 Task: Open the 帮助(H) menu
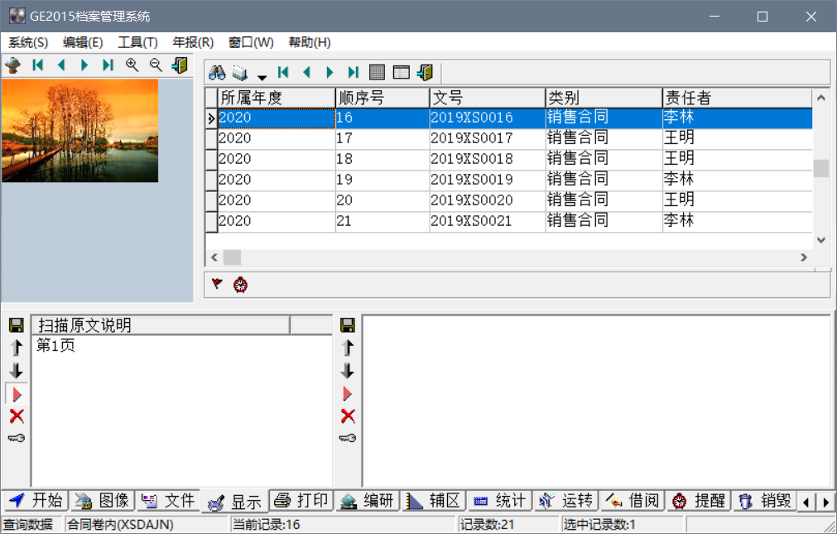pyautogui.click(x=310, y=42)
